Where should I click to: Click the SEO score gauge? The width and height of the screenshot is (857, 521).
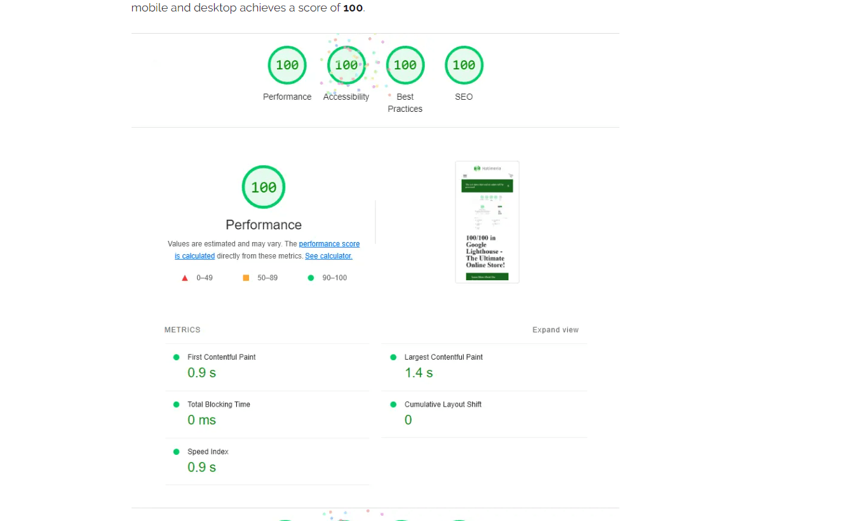tap(464, 65)
